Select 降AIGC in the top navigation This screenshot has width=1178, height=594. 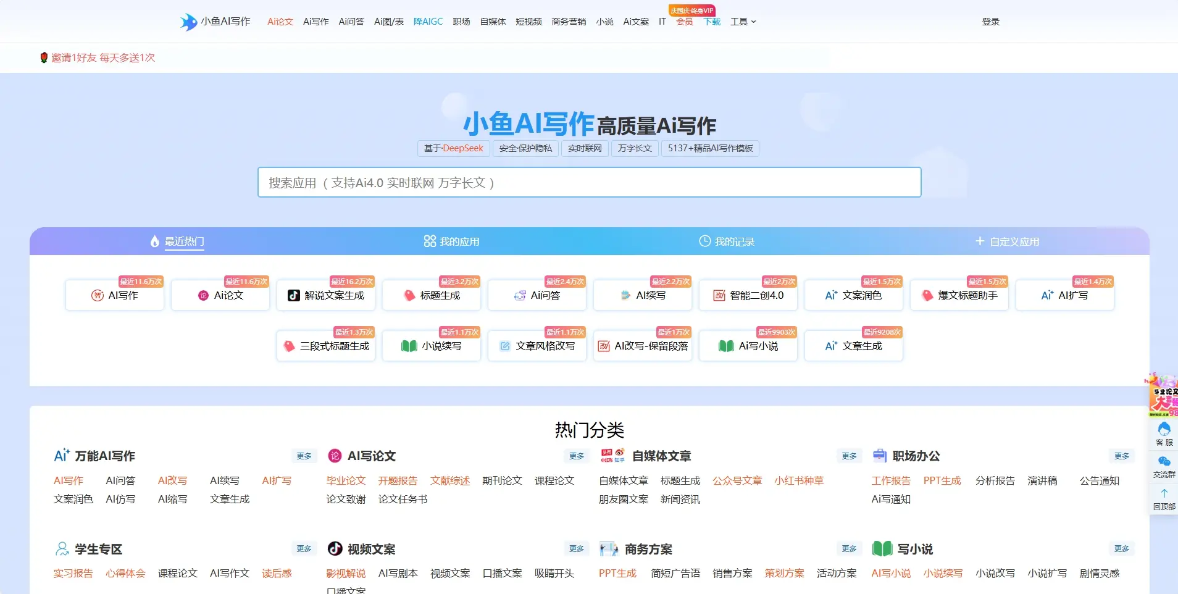[428, 22]
